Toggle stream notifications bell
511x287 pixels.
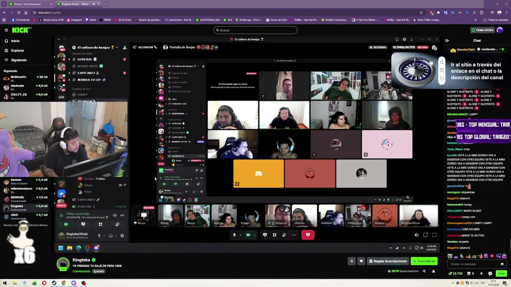pos(352,261)
